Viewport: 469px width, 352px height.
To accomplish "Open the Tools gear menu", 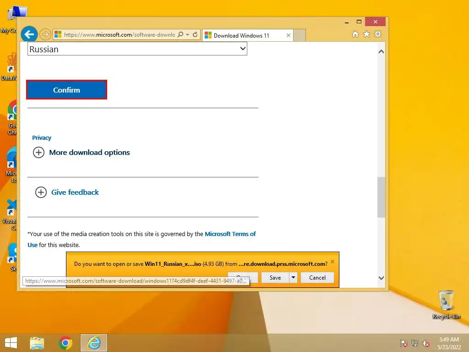I will coord(378,34).
